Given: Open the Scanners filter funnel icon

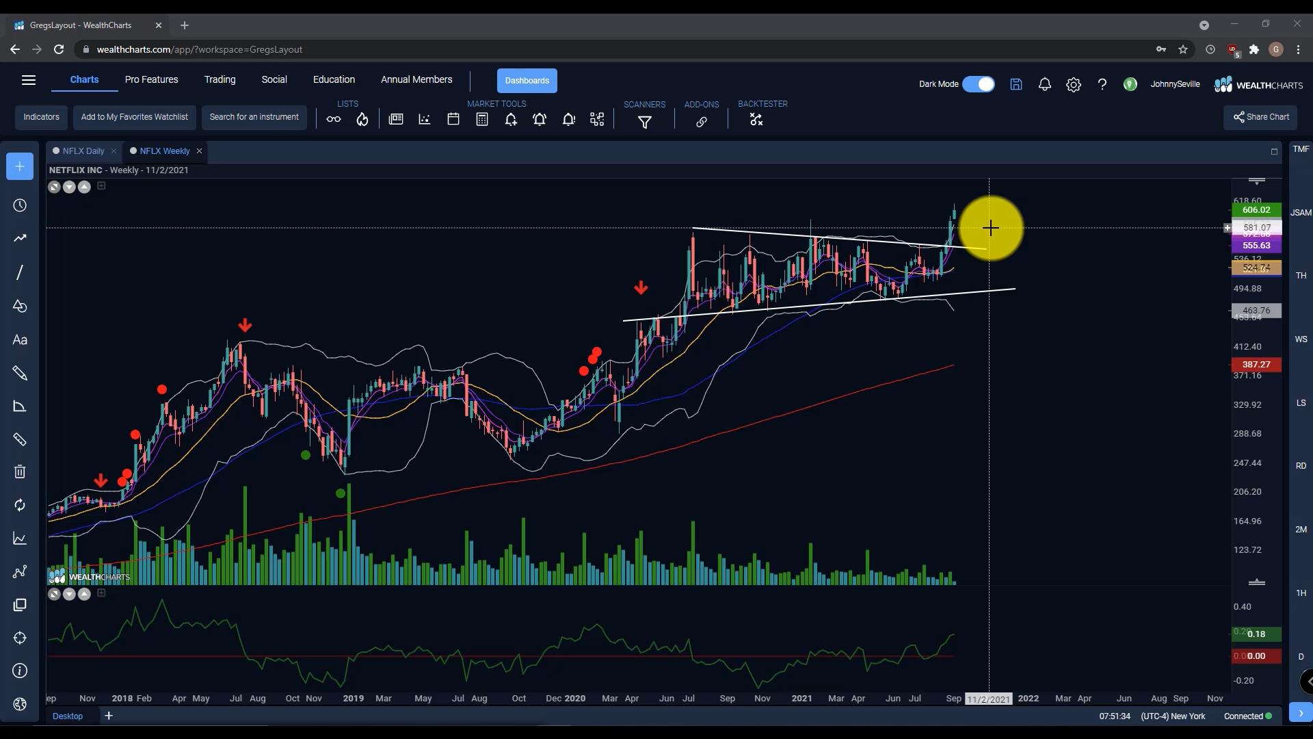Looking at the screenshot, I should pos(645,122).
